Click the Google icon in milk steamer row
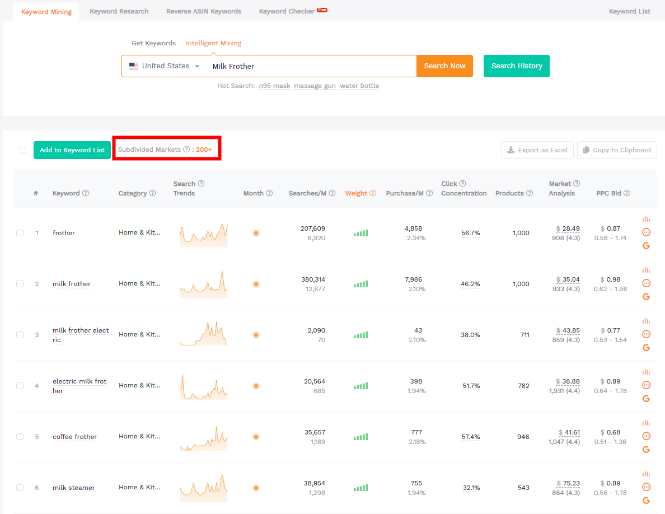This screenshot has height=514, width=665. point(646,501)
